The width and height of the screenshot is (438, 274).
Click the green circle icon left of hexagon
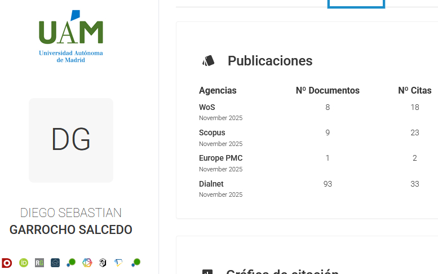point(71,262)
